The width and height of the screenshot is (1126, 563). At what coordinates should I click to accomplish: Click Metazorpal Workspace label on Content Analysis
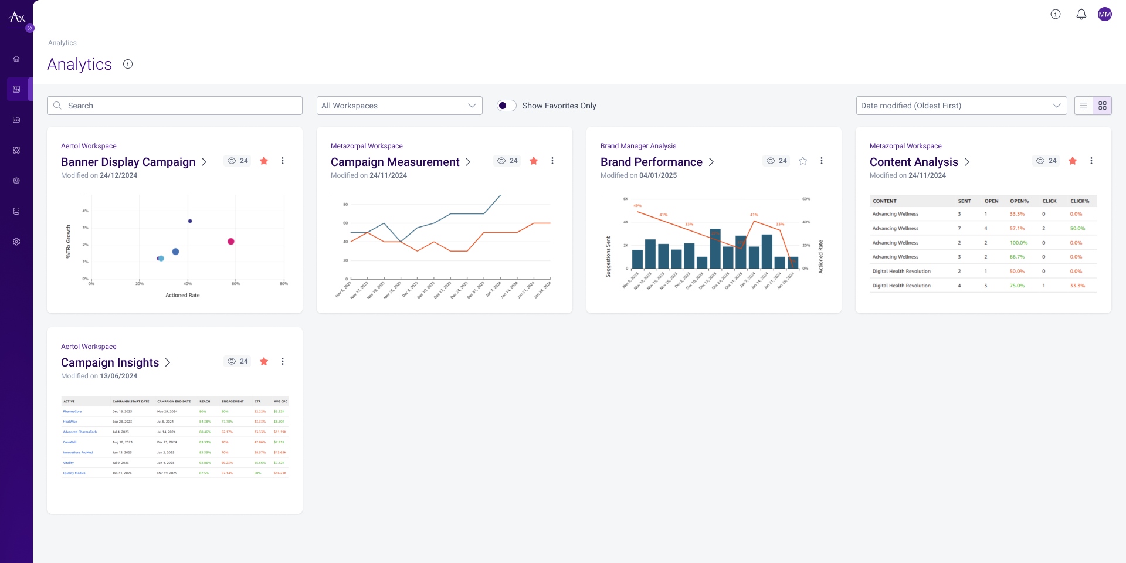[x=905, y=146]
